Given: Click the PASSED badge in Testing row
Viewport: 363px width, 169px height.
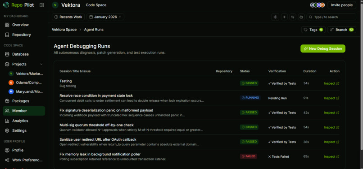Looking at the screenshot, I should pyautogui.click(x=249, y=83).
